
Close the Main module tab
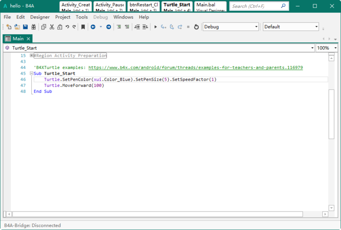pyautogui.click(x=28, y=39)
